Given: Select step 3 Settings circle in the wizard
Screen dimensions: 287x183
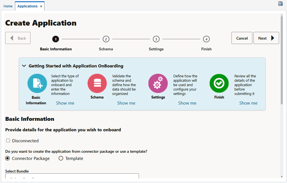Looking at the screenshot, I should (x=156, y=39).
